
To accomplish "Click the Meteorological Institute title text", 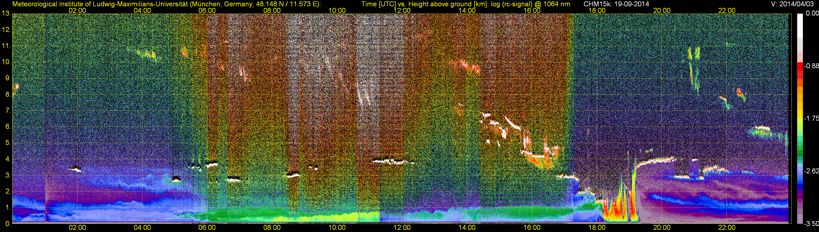I will point(166,4).
